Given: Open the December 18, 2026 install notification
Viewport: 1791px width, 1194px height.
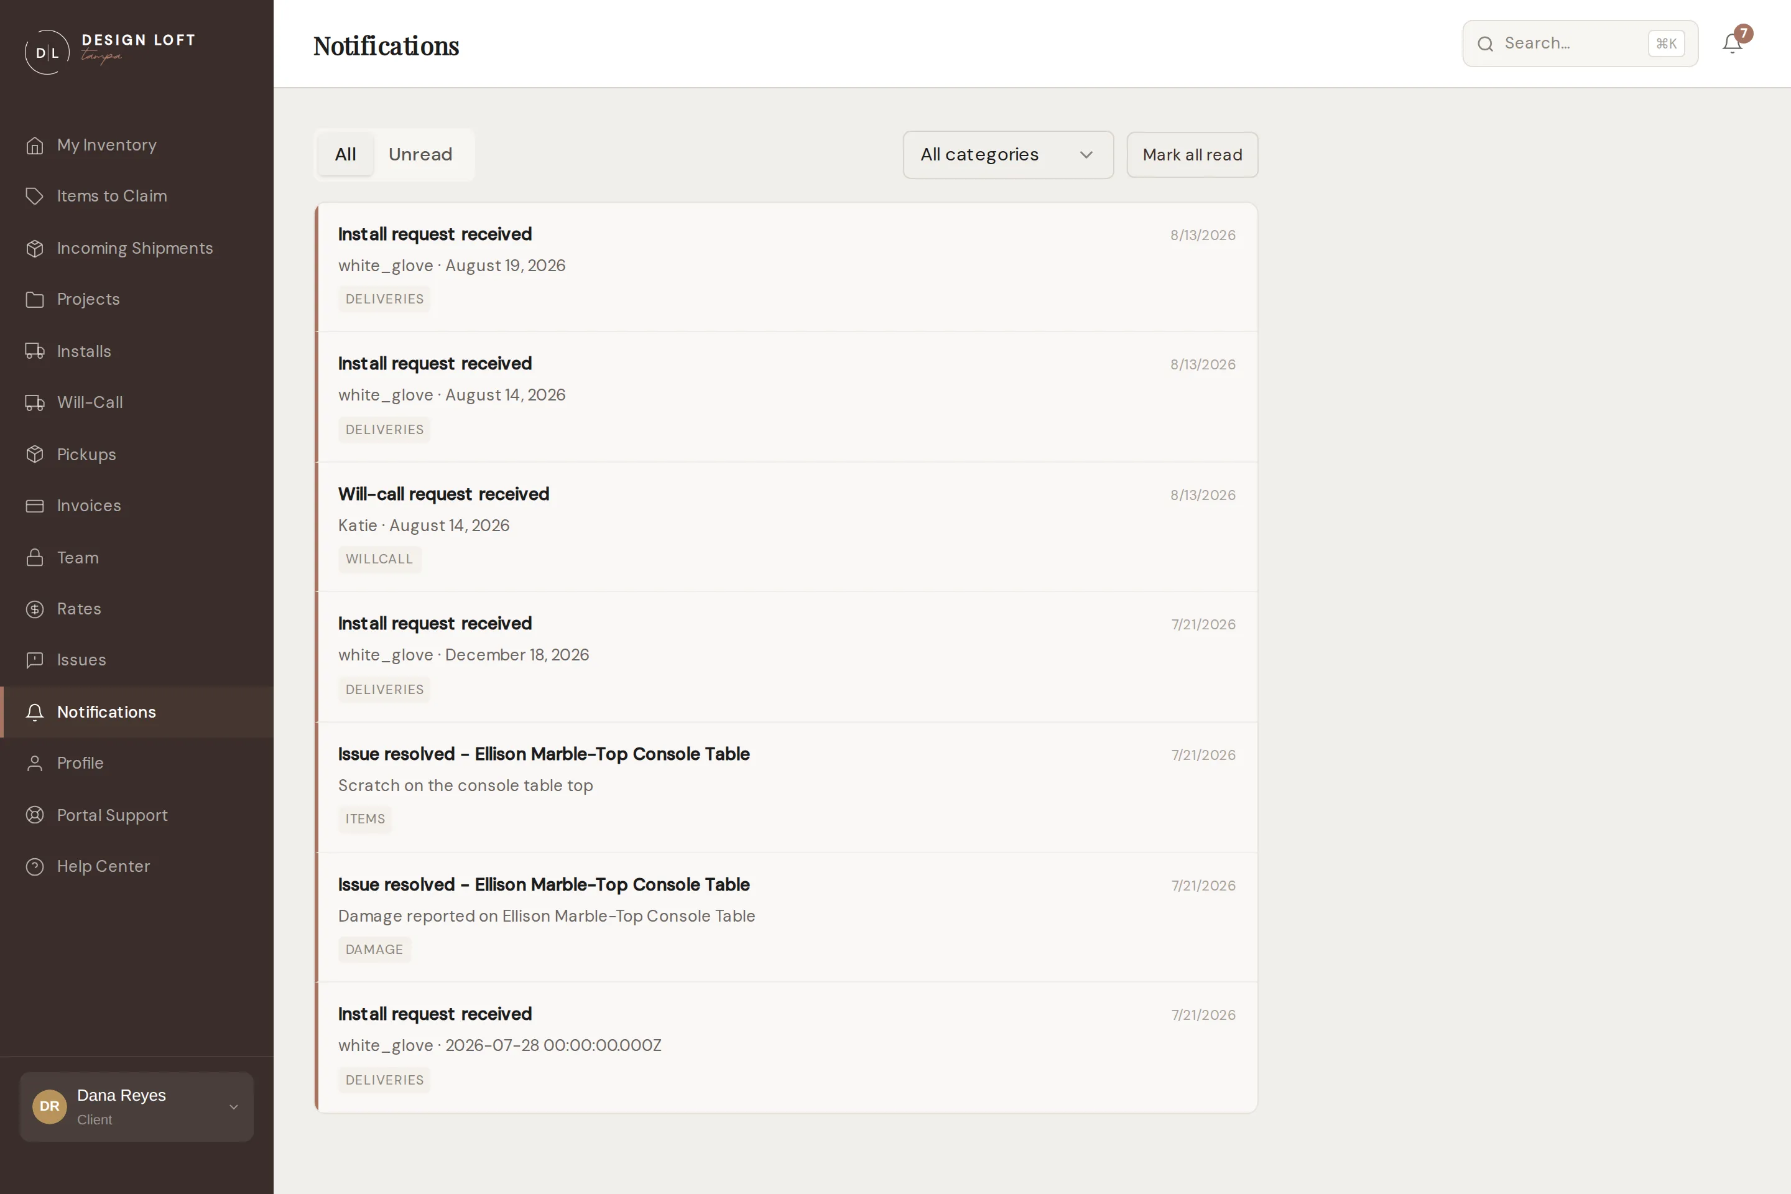Looking at the screenshot, I should 787,657.
